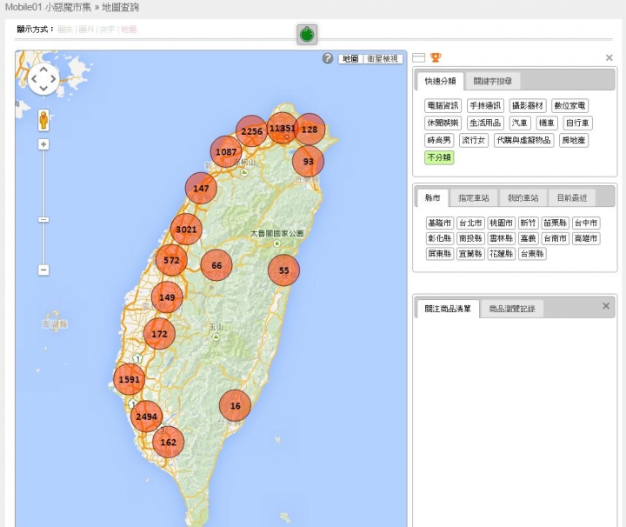Filter by 嘉義
The height and width of the screenshot is (527, 626).
528,238
